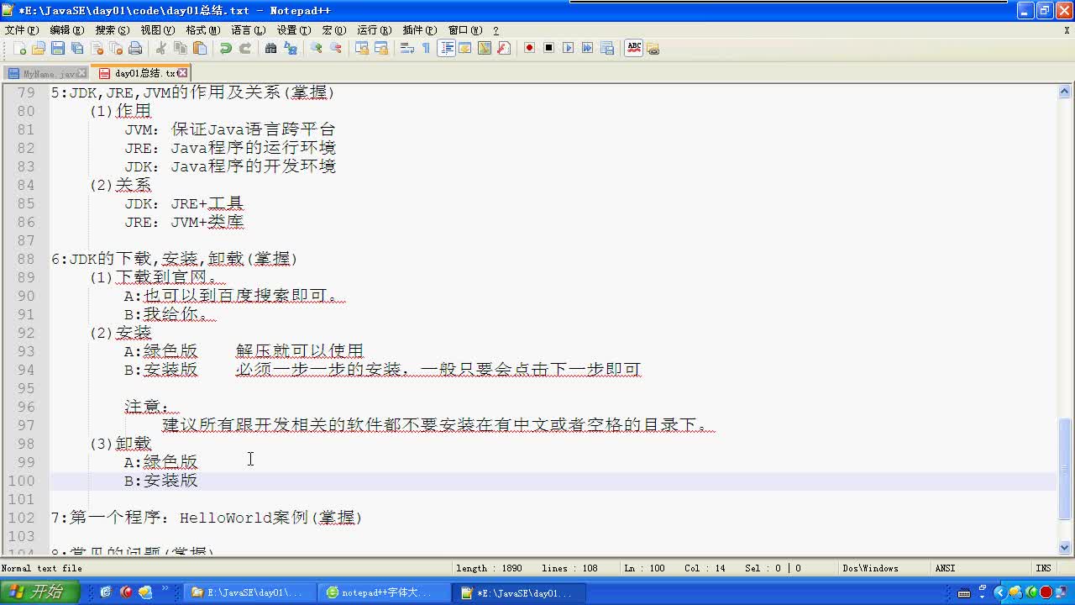Click the line number 88 in the margin
Viewport: 1075px width, 605px height.
(26, 259)
